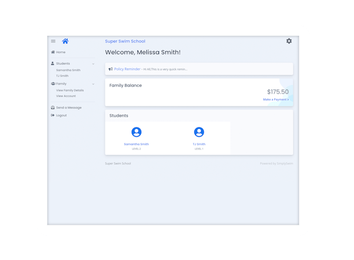
Task: Click the LEVEL 2 label under Samantha
Action: coord(137,149)
